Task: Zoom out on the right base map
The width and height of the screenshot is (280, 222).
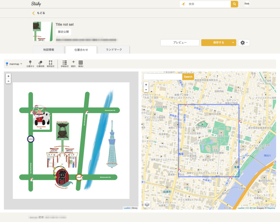Action: 146,90
